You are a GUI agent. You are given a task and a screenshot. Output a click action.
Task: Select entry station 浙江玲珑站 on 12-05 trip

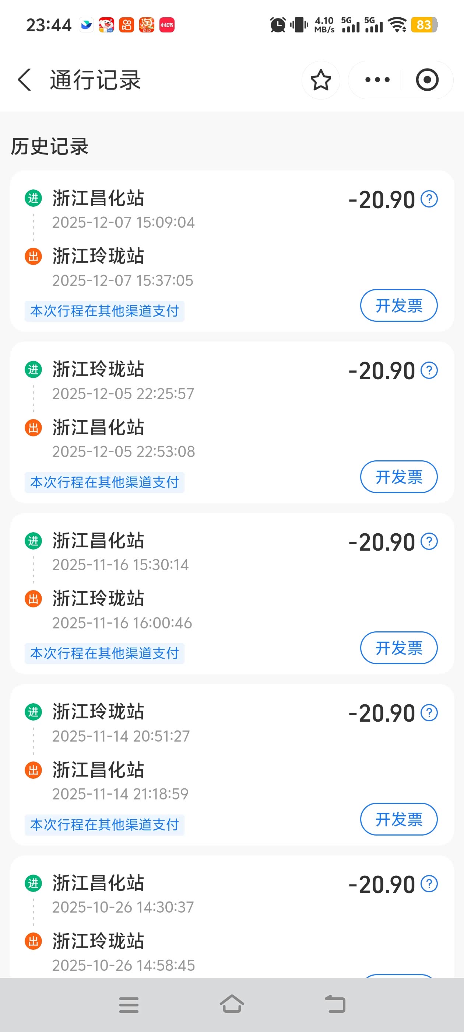(98, 369)
